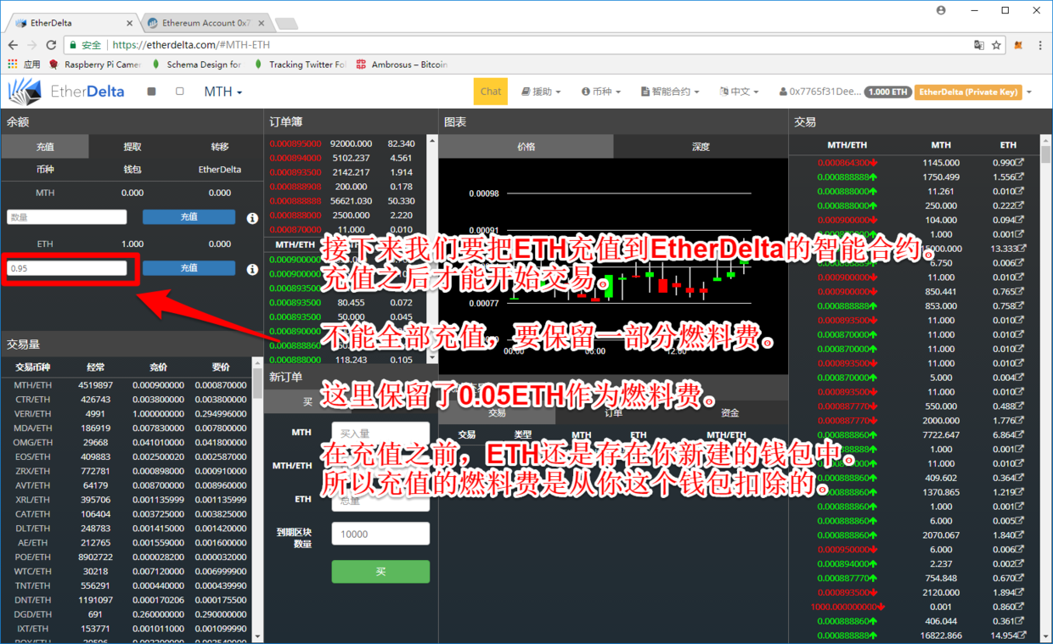The image size is (1053, 644).
Task: Select the OMG/ETH market row
Action: click(x=127, y=442)
